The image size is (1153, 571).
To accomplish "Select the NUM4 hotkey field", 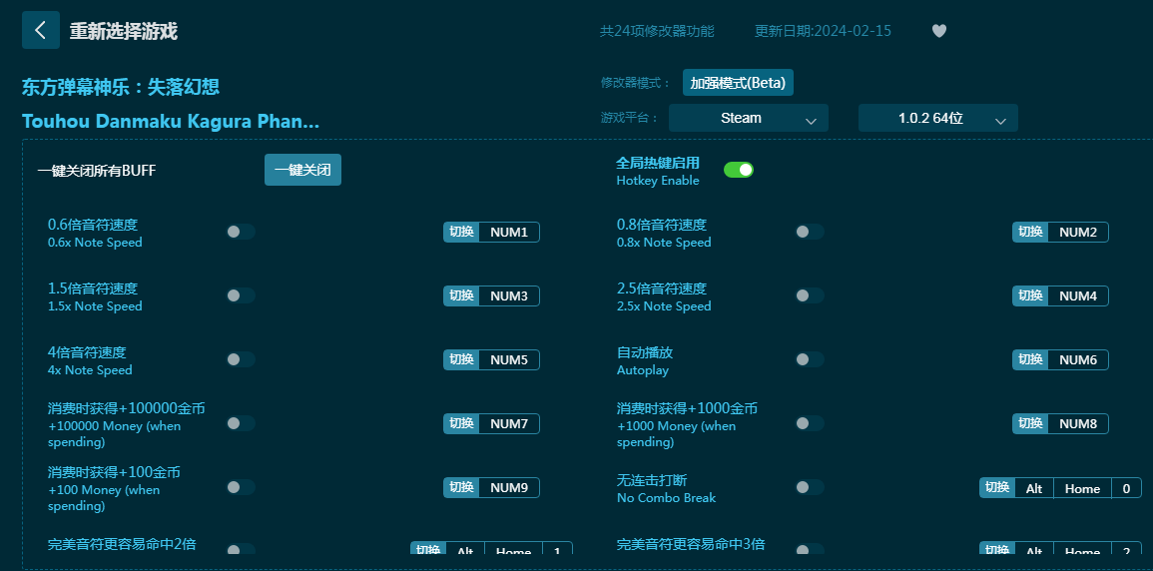I will coord(1079,296).
